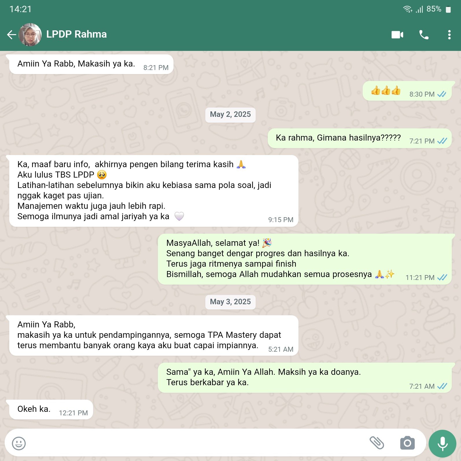Select the 'Okeh ka.' message bubble
The width and height of the screenshot is (461, 461).
(51, 410)
